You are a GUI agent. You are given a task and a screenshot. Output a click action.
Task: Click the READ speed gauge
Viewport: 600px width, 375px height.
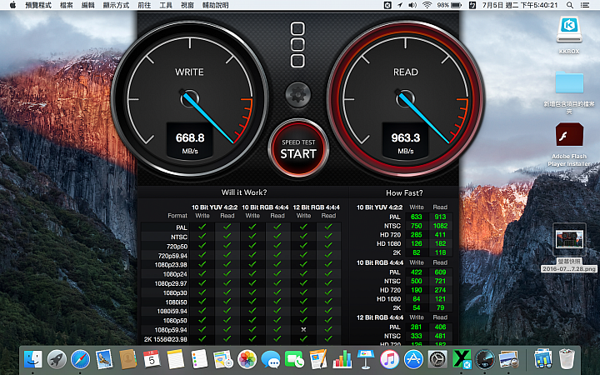coord(405,98)
